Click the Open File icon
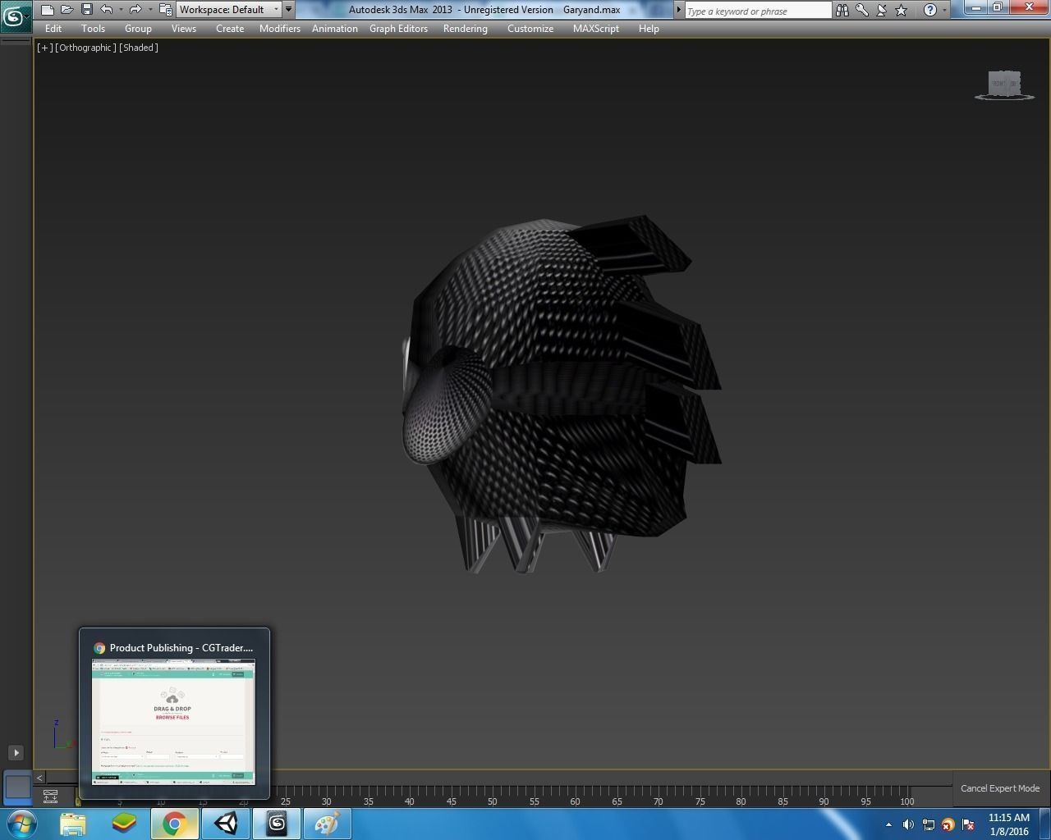The width and height of the screenshot is (1051, 840). pyautogui.click(x=67, y=10)
